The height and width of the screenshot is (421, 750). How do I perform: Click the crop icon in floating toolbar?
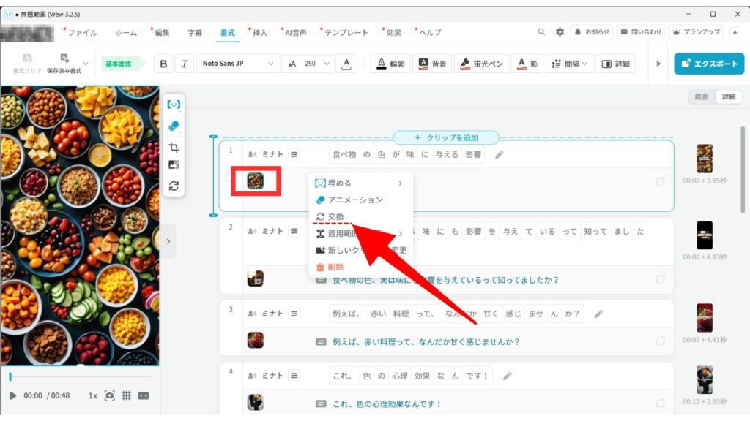point(174,147)
